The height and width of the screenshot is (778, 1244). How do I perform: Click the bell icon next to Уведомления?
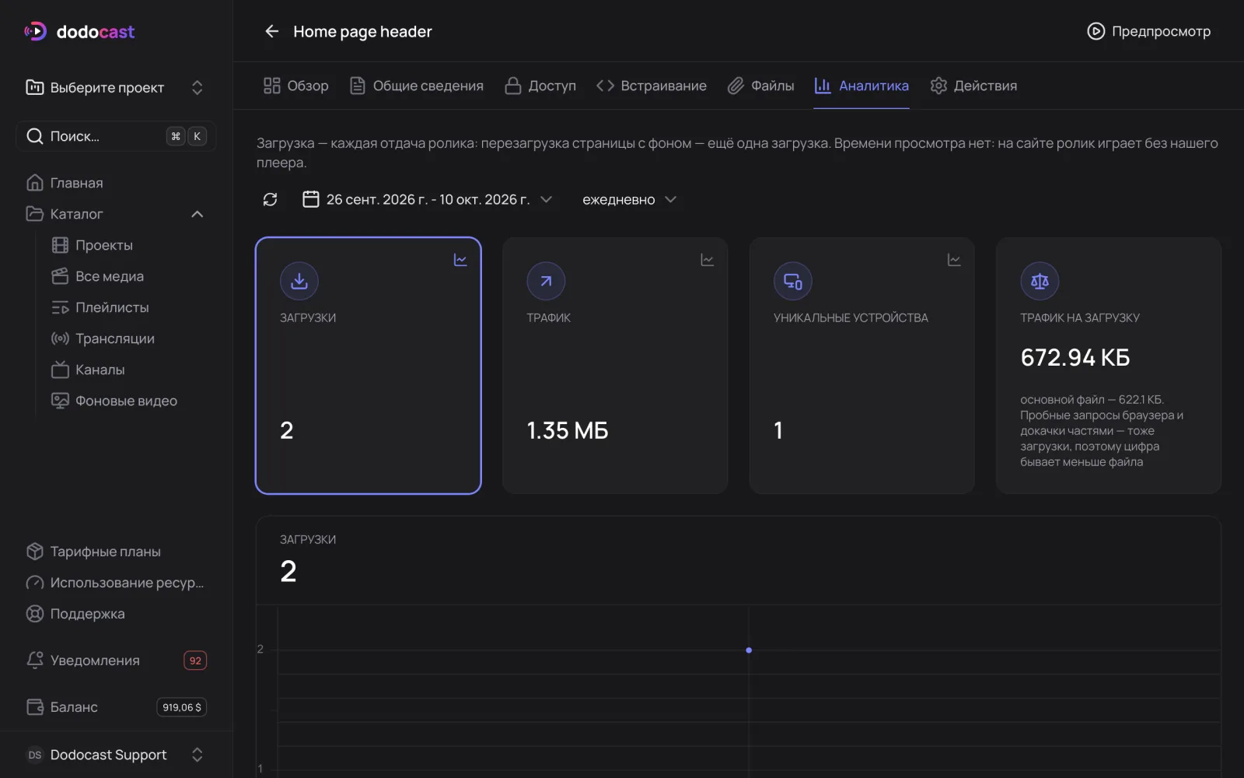coord(35,660)
